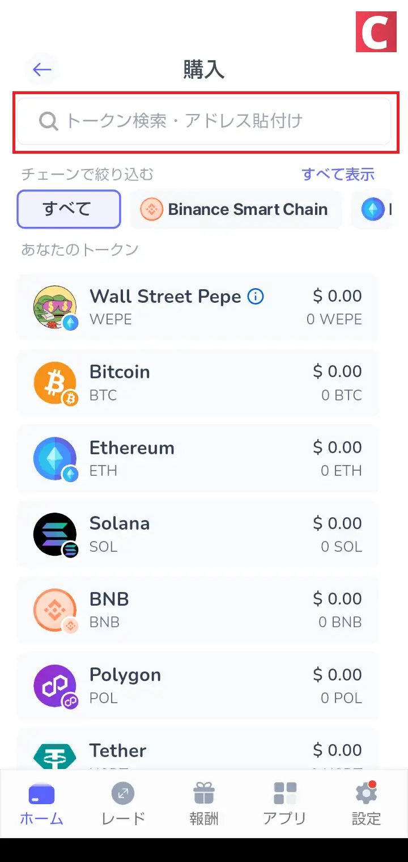Click the token search address input field

(204, 121)
